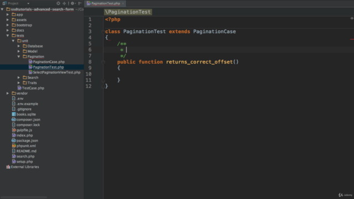Select the vendor folder icon
Viewport: 354px width, 199px height.
[14, 93]
